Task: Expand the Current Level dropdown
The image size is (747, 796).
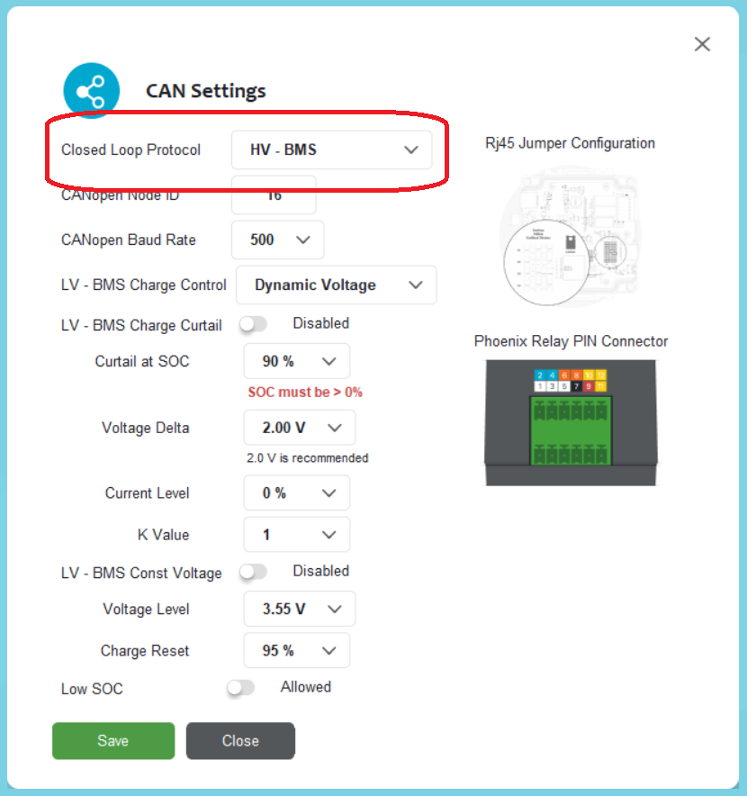Action: click(296, 493)
